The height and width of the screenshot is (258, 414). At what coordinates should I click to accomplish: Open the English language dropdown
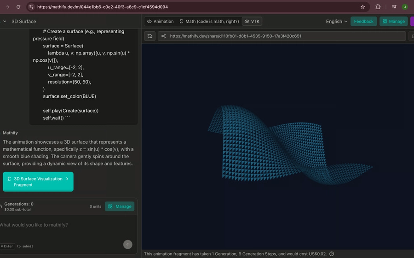coord(336,21)
